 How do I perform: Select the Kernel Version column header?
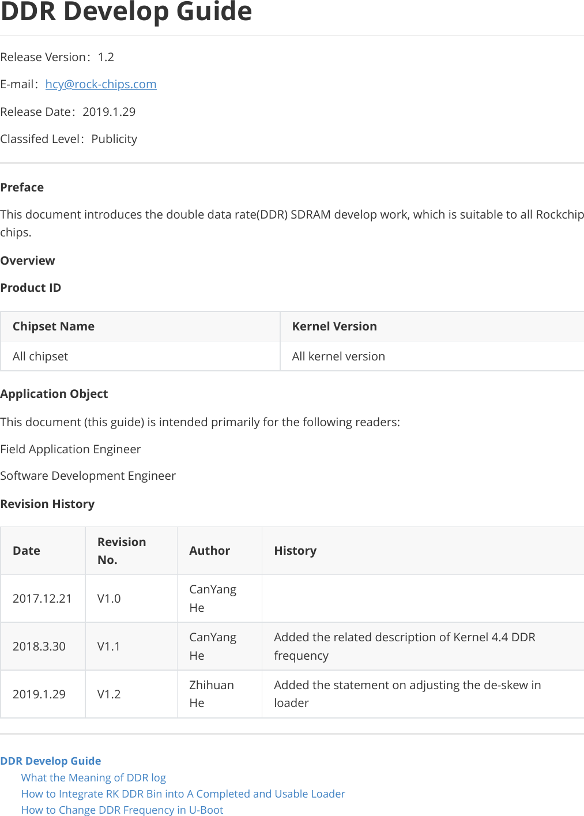[x=334, y=326]
